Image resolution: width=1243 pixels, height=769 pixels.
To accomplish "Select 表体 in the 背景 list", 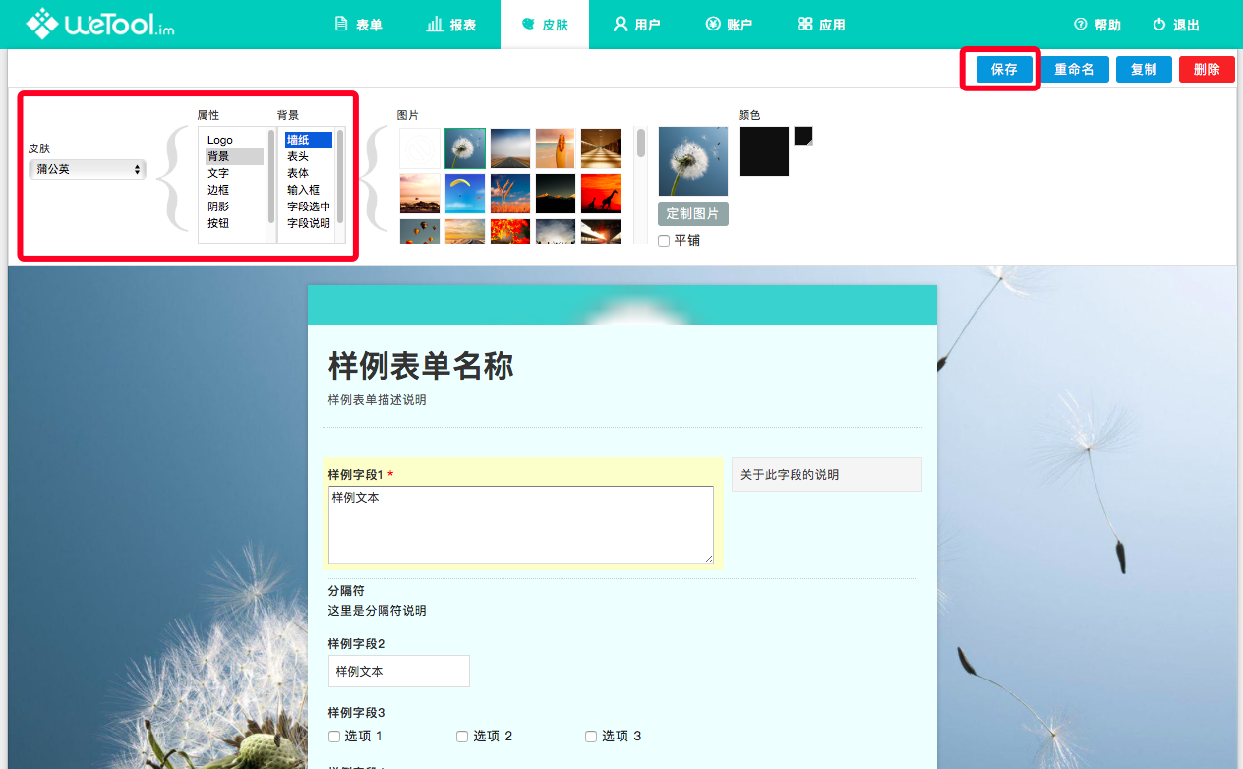I will pos(309,173).
